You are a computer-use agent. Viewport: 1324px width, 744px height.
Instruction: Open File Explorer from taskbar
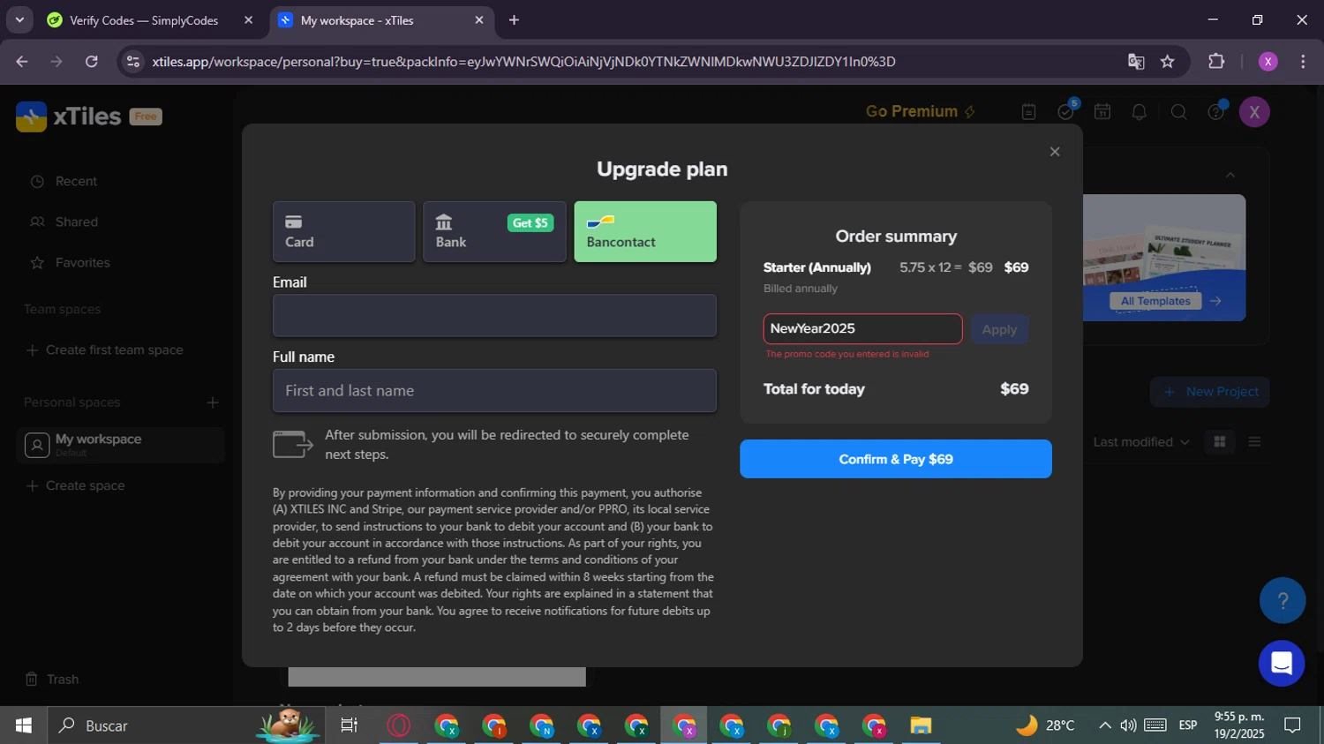point(921,725)
